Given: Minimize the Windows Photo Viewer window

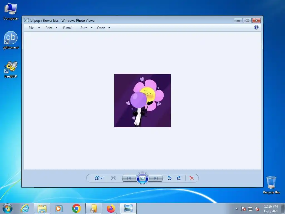Looking at the screenshot, I should pyautogui.click(x=238, y=21).
